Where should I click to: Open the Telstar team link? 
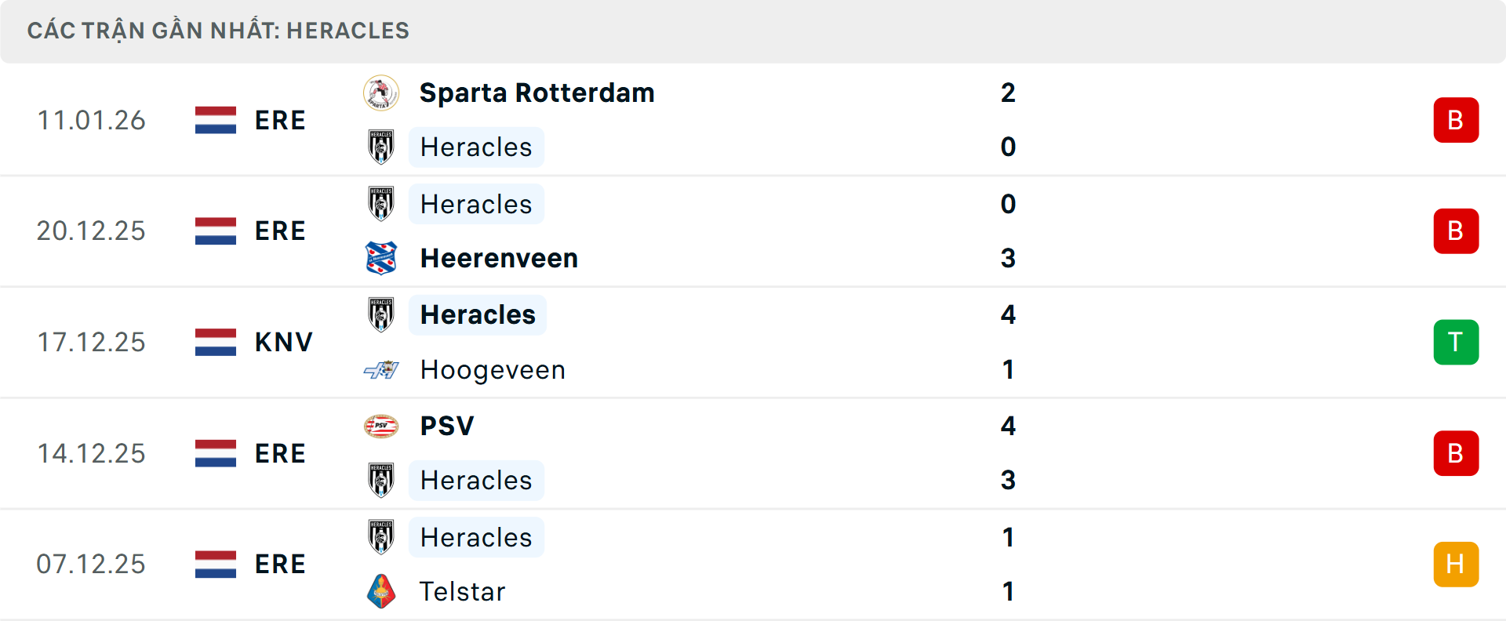point(462,591)
